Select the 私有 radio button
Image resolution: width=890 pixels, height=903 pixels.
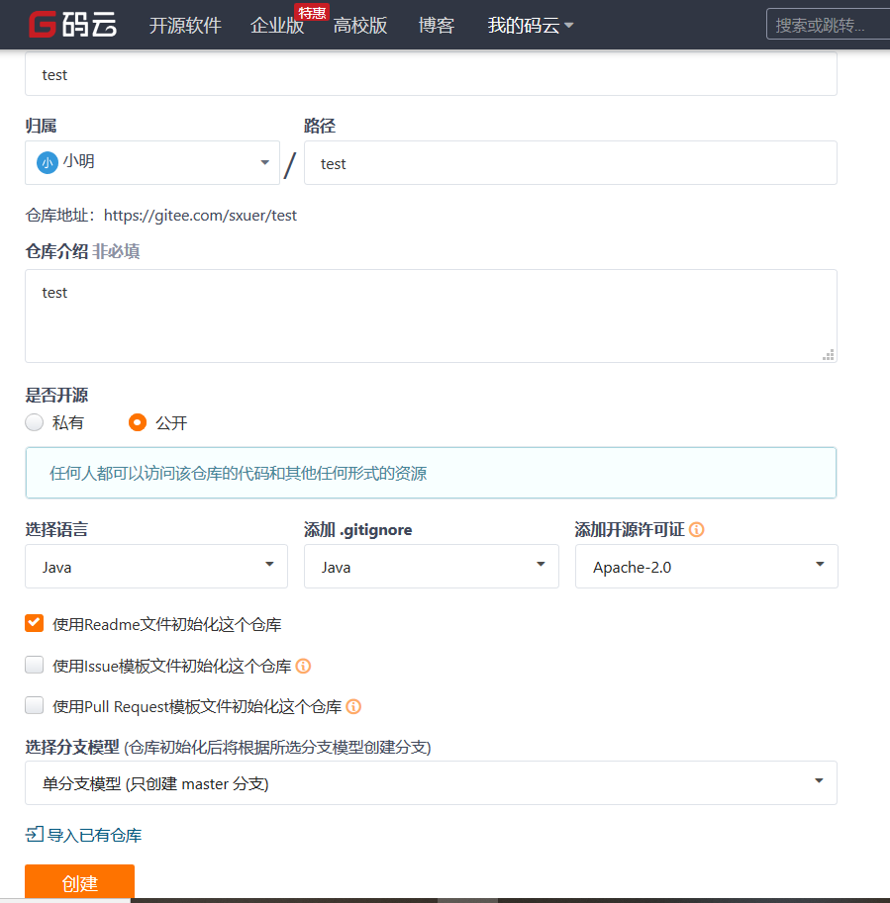point(32,422)
